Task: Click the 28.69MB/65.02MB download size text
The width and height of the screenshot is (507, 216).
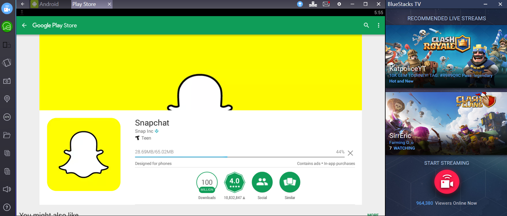Action: (x=154, y=152)
